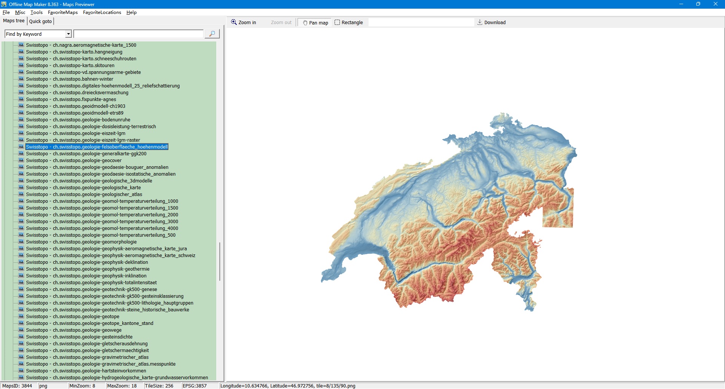Screen dimensions: 725x389
Task: Click the map icon beside geologie-geotope entry
Action: (x=21, y=316)
